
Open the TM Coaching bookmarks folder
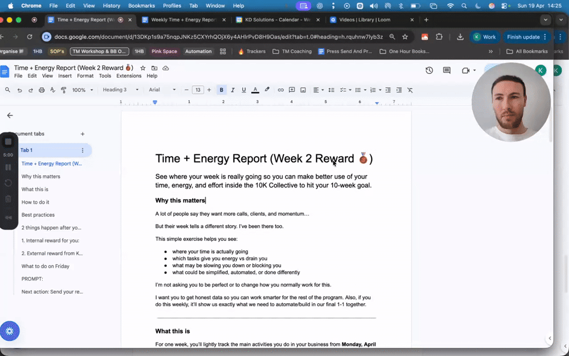tap(292, 52)
